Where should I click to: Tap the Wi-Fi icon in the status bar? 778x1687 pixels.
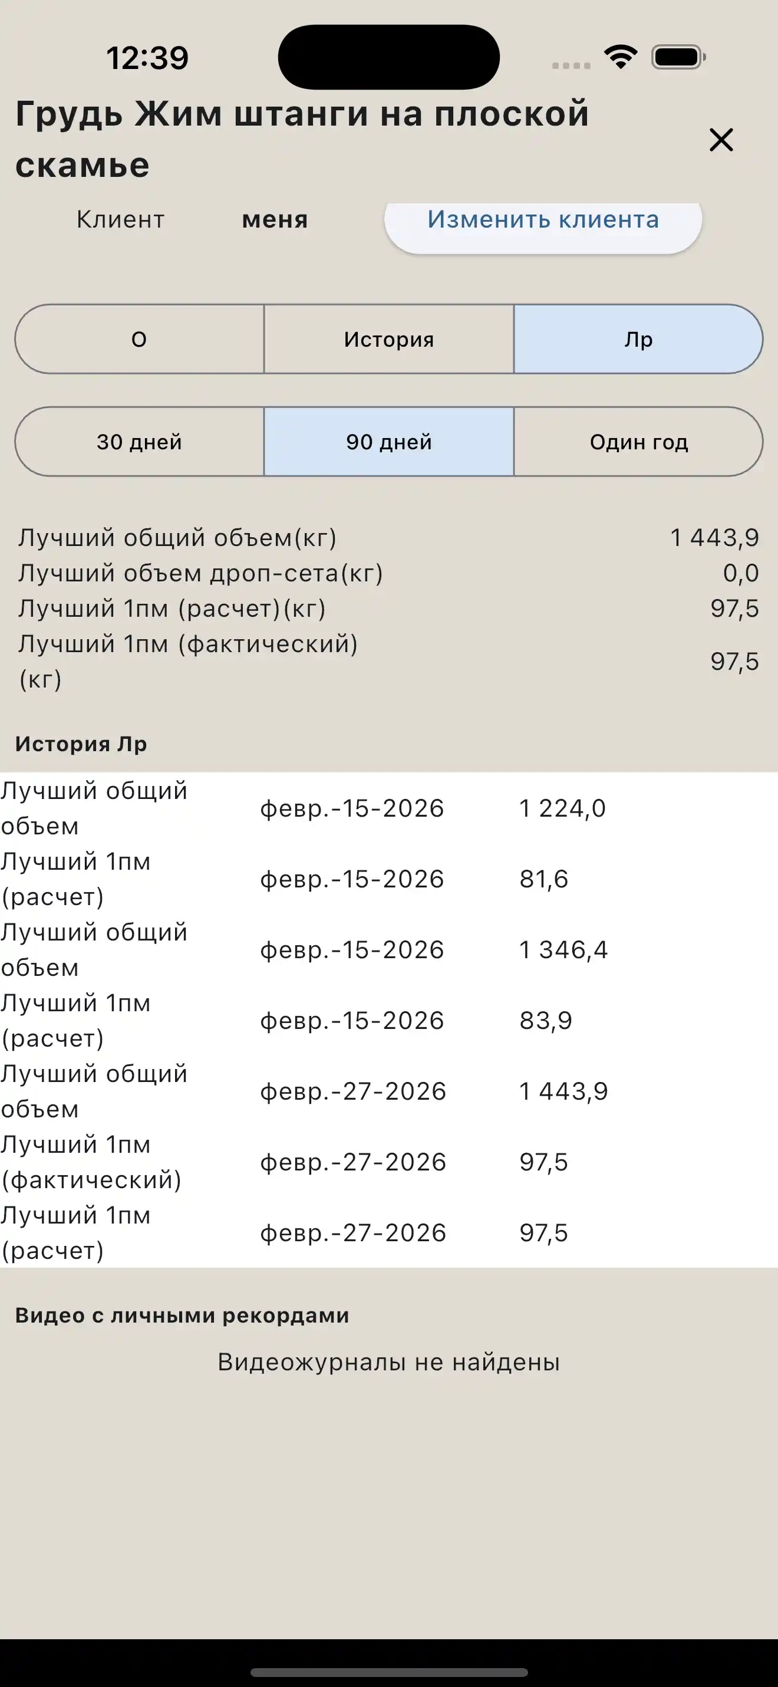(x=620, y=58)
